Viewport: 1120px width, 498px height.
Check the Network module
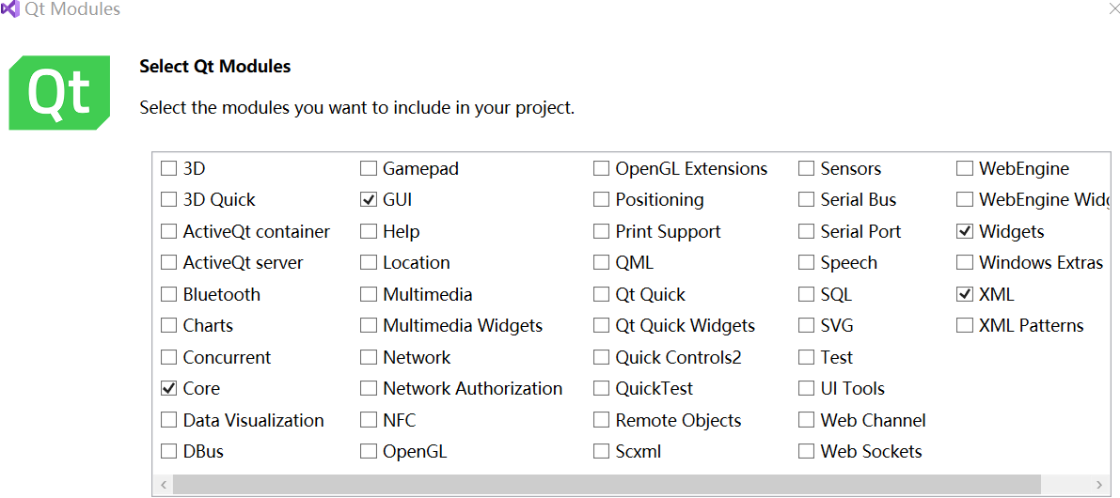tap(369, 358)
